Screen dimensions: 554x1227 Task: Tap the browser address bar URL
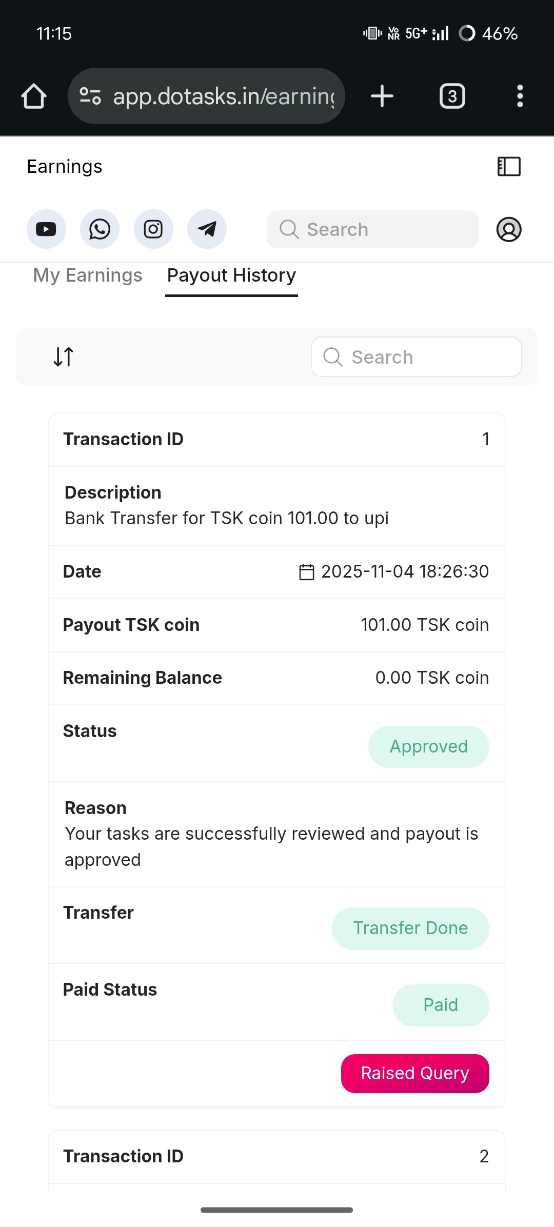pos(224,96)
